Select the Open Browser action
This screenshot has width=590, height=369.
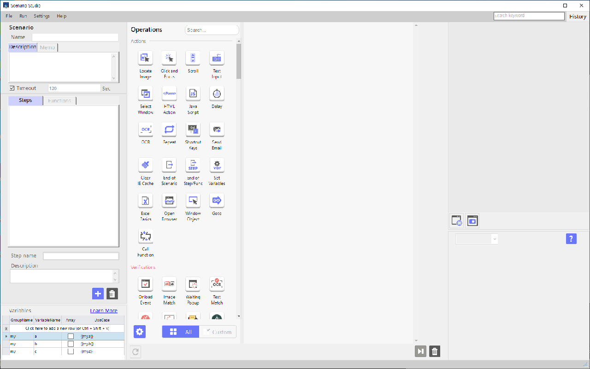(169, 201)
